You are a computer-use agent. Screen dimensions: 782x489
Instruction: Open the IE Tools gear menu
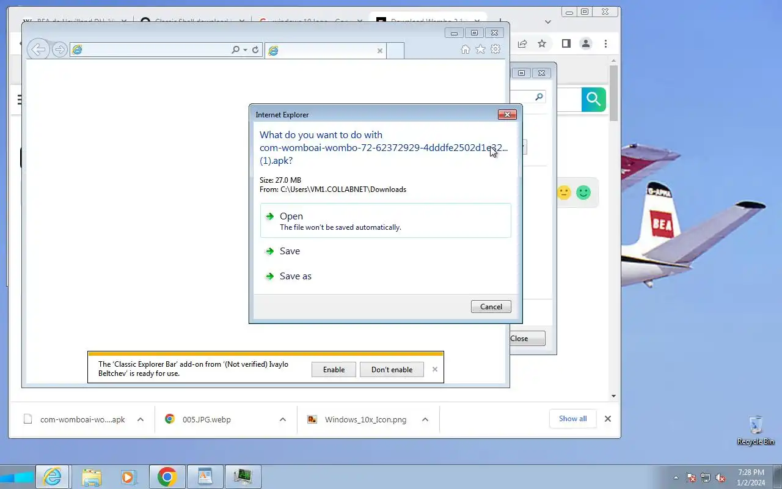click(x=495, y=50)
